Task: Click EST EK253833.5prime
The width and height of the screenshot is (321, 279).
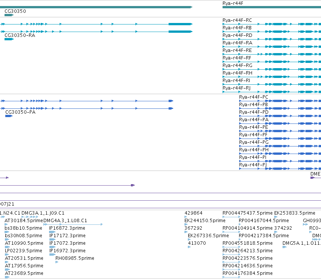Action: tap(295, 213)
